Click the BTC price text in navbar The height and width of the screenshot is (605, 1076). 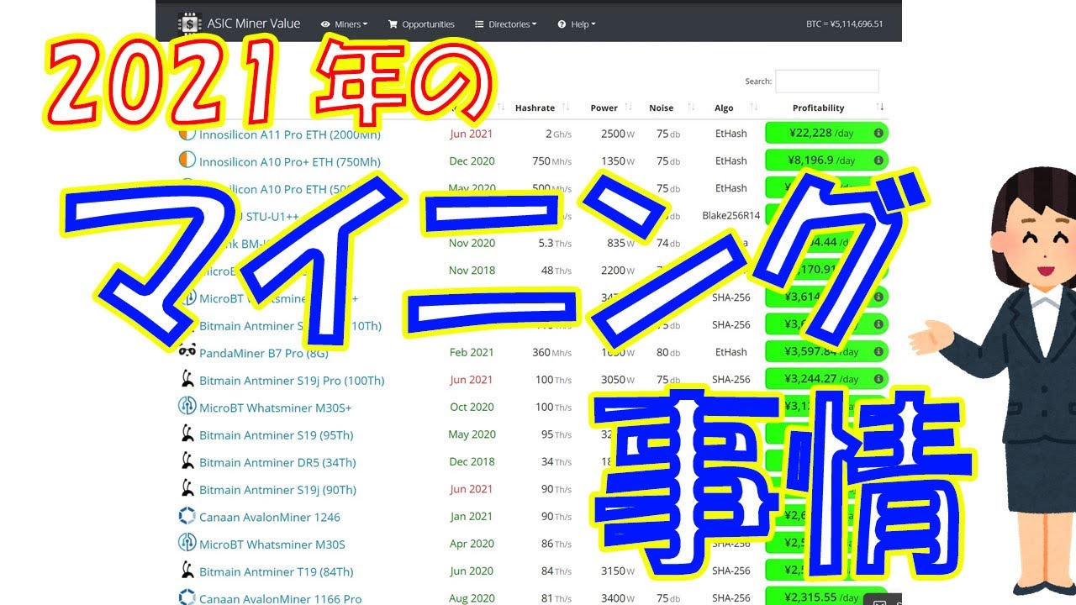click(x=844, y=24)
